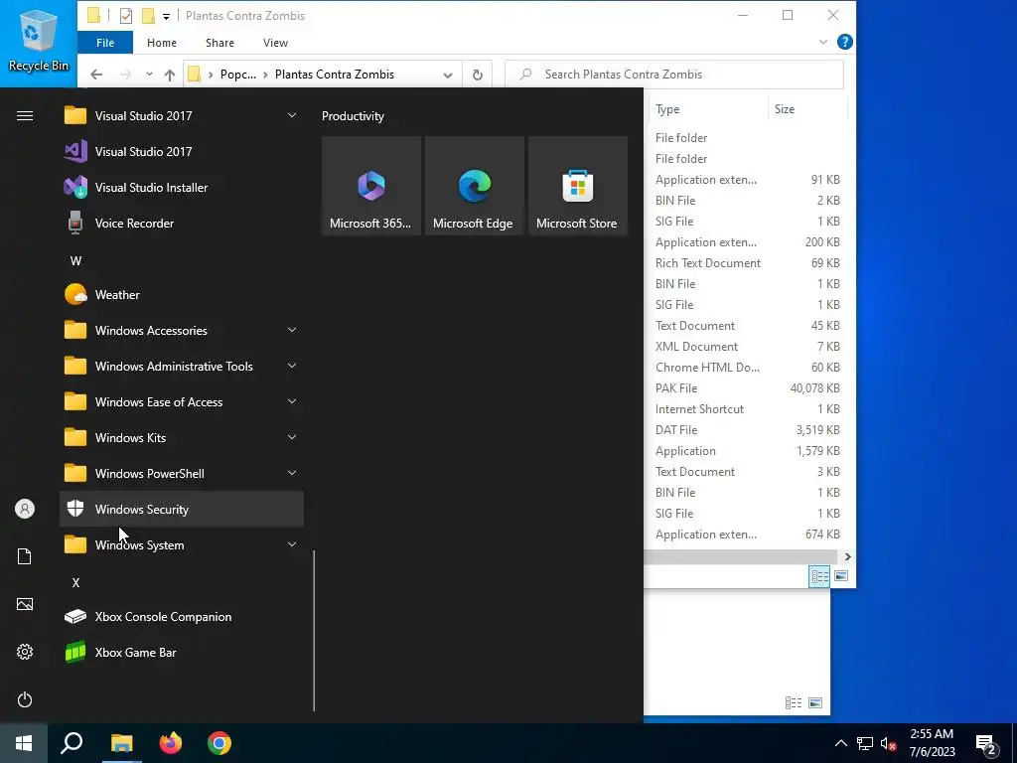Launch Google Chrome from taskbar
The image size is (1017, 763).
[219, 743]
